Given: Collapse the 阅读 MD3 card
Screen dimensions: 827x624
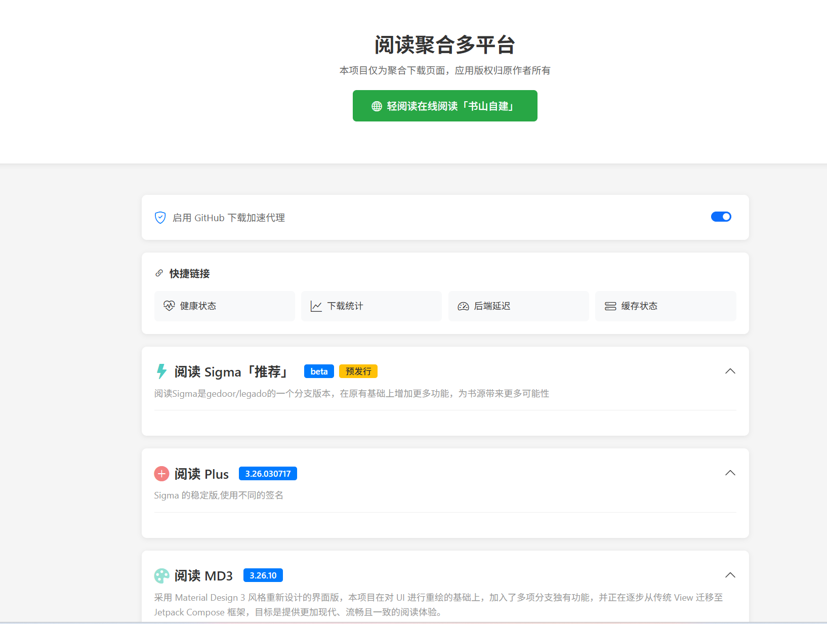Looking at the screenshot, I should pyautogui.click(x=730, y=575).
